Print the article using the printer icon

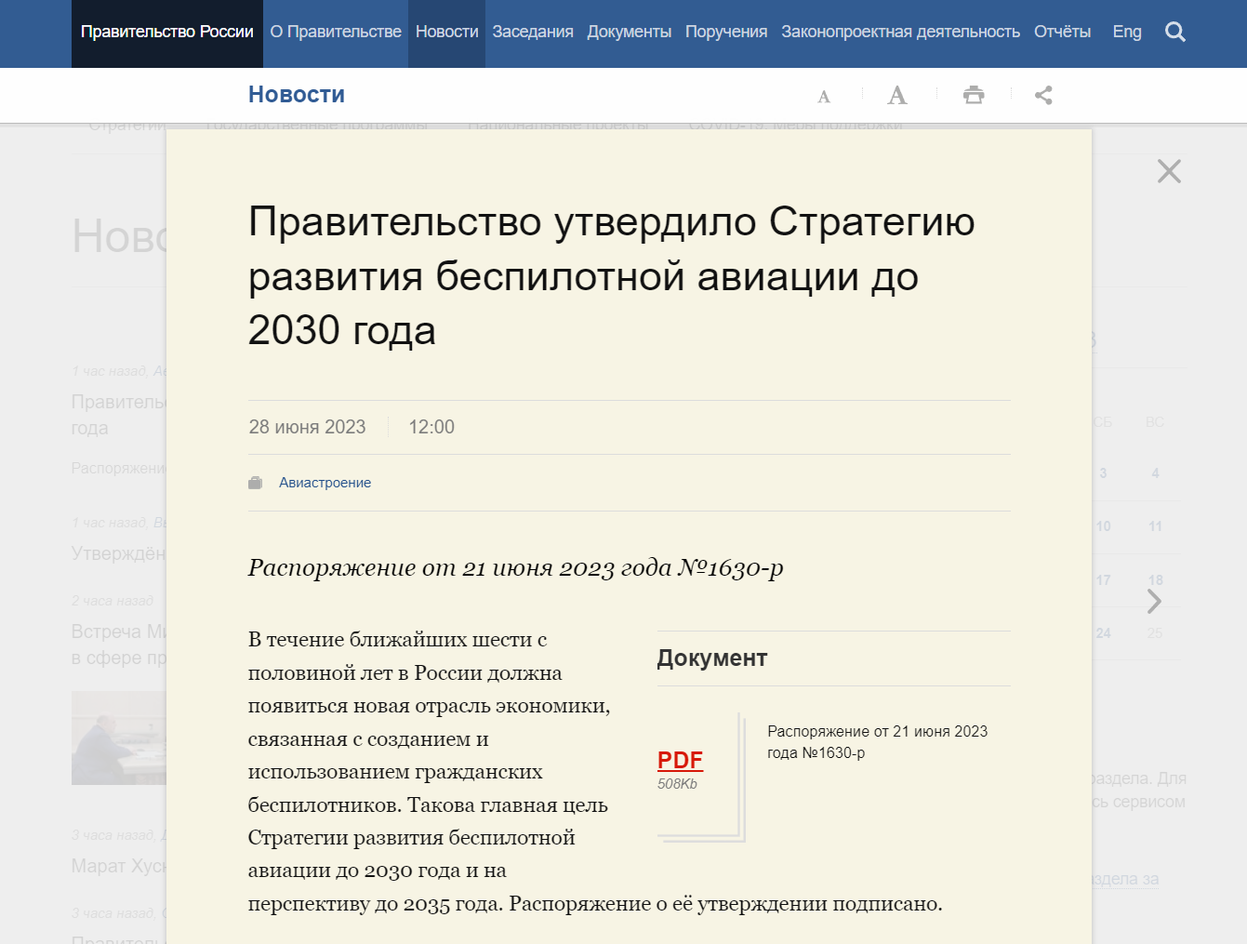point(974,95)
